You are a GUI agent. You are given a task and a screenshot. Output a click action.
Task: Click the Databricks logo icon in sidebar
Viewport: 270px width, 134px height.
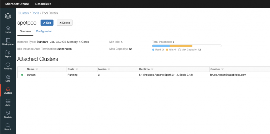coord(8,16)
